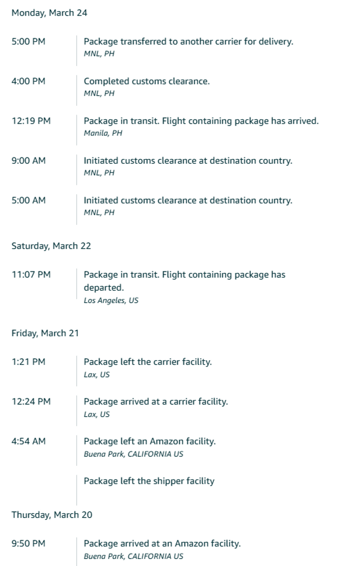Select the Monday, March 24 date heading
This screenshot has width=361, height=566.
[x=49, y=13]
